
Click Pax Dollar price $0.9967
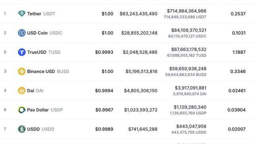[x=104, y=110]
